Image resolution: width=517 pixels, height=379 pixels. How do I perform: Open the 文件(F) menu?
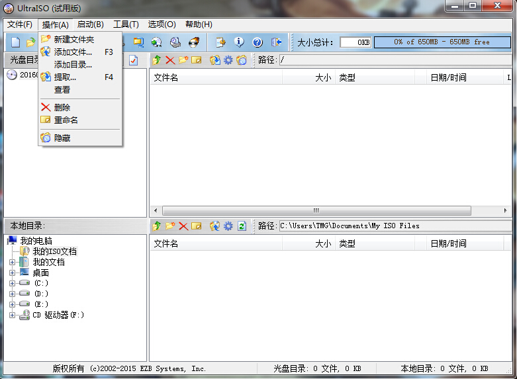click(20, 24)
